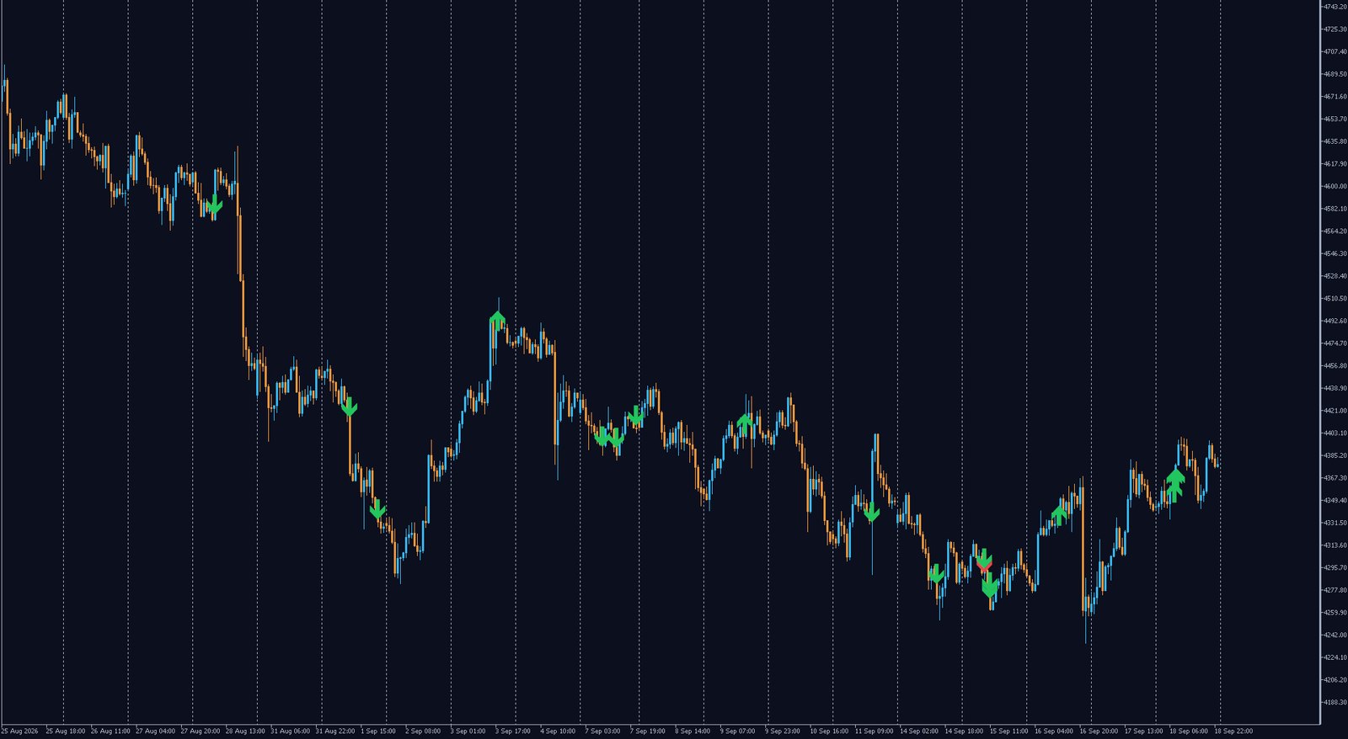Click the 31 Aug 22:00 time label
The image size is (1348, 739).
tap(335, 731)
